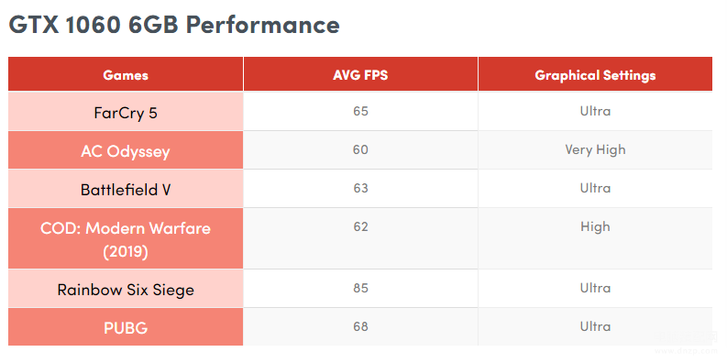
Task: Click the PUBG game cell
Action: 126,327
